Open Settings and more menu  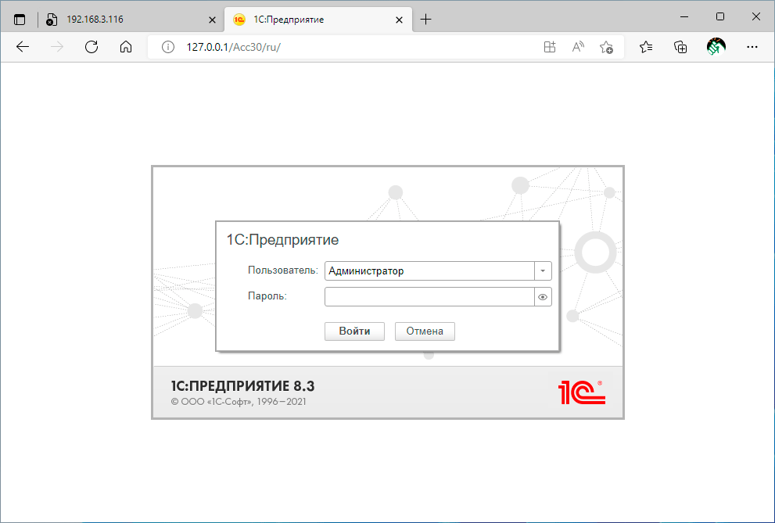(x=752, y=48)
